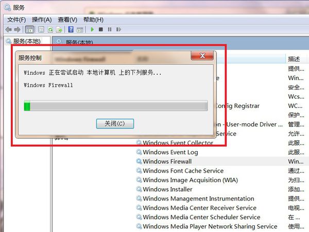
Task: Click description 通过... of Font Cache Service
Action: [296, 171]
